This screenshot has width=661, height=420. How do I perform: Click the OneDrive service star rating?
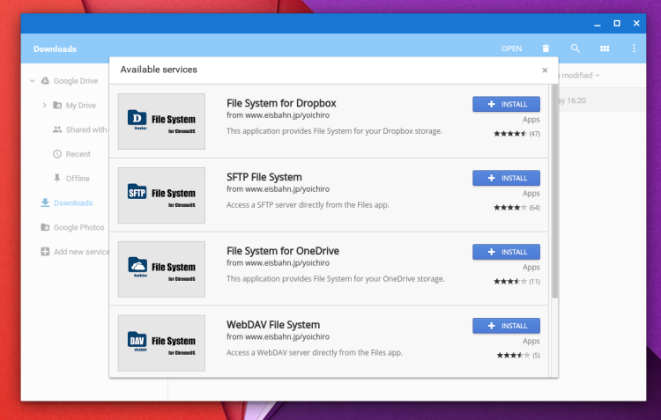click(x=510, y=281)
